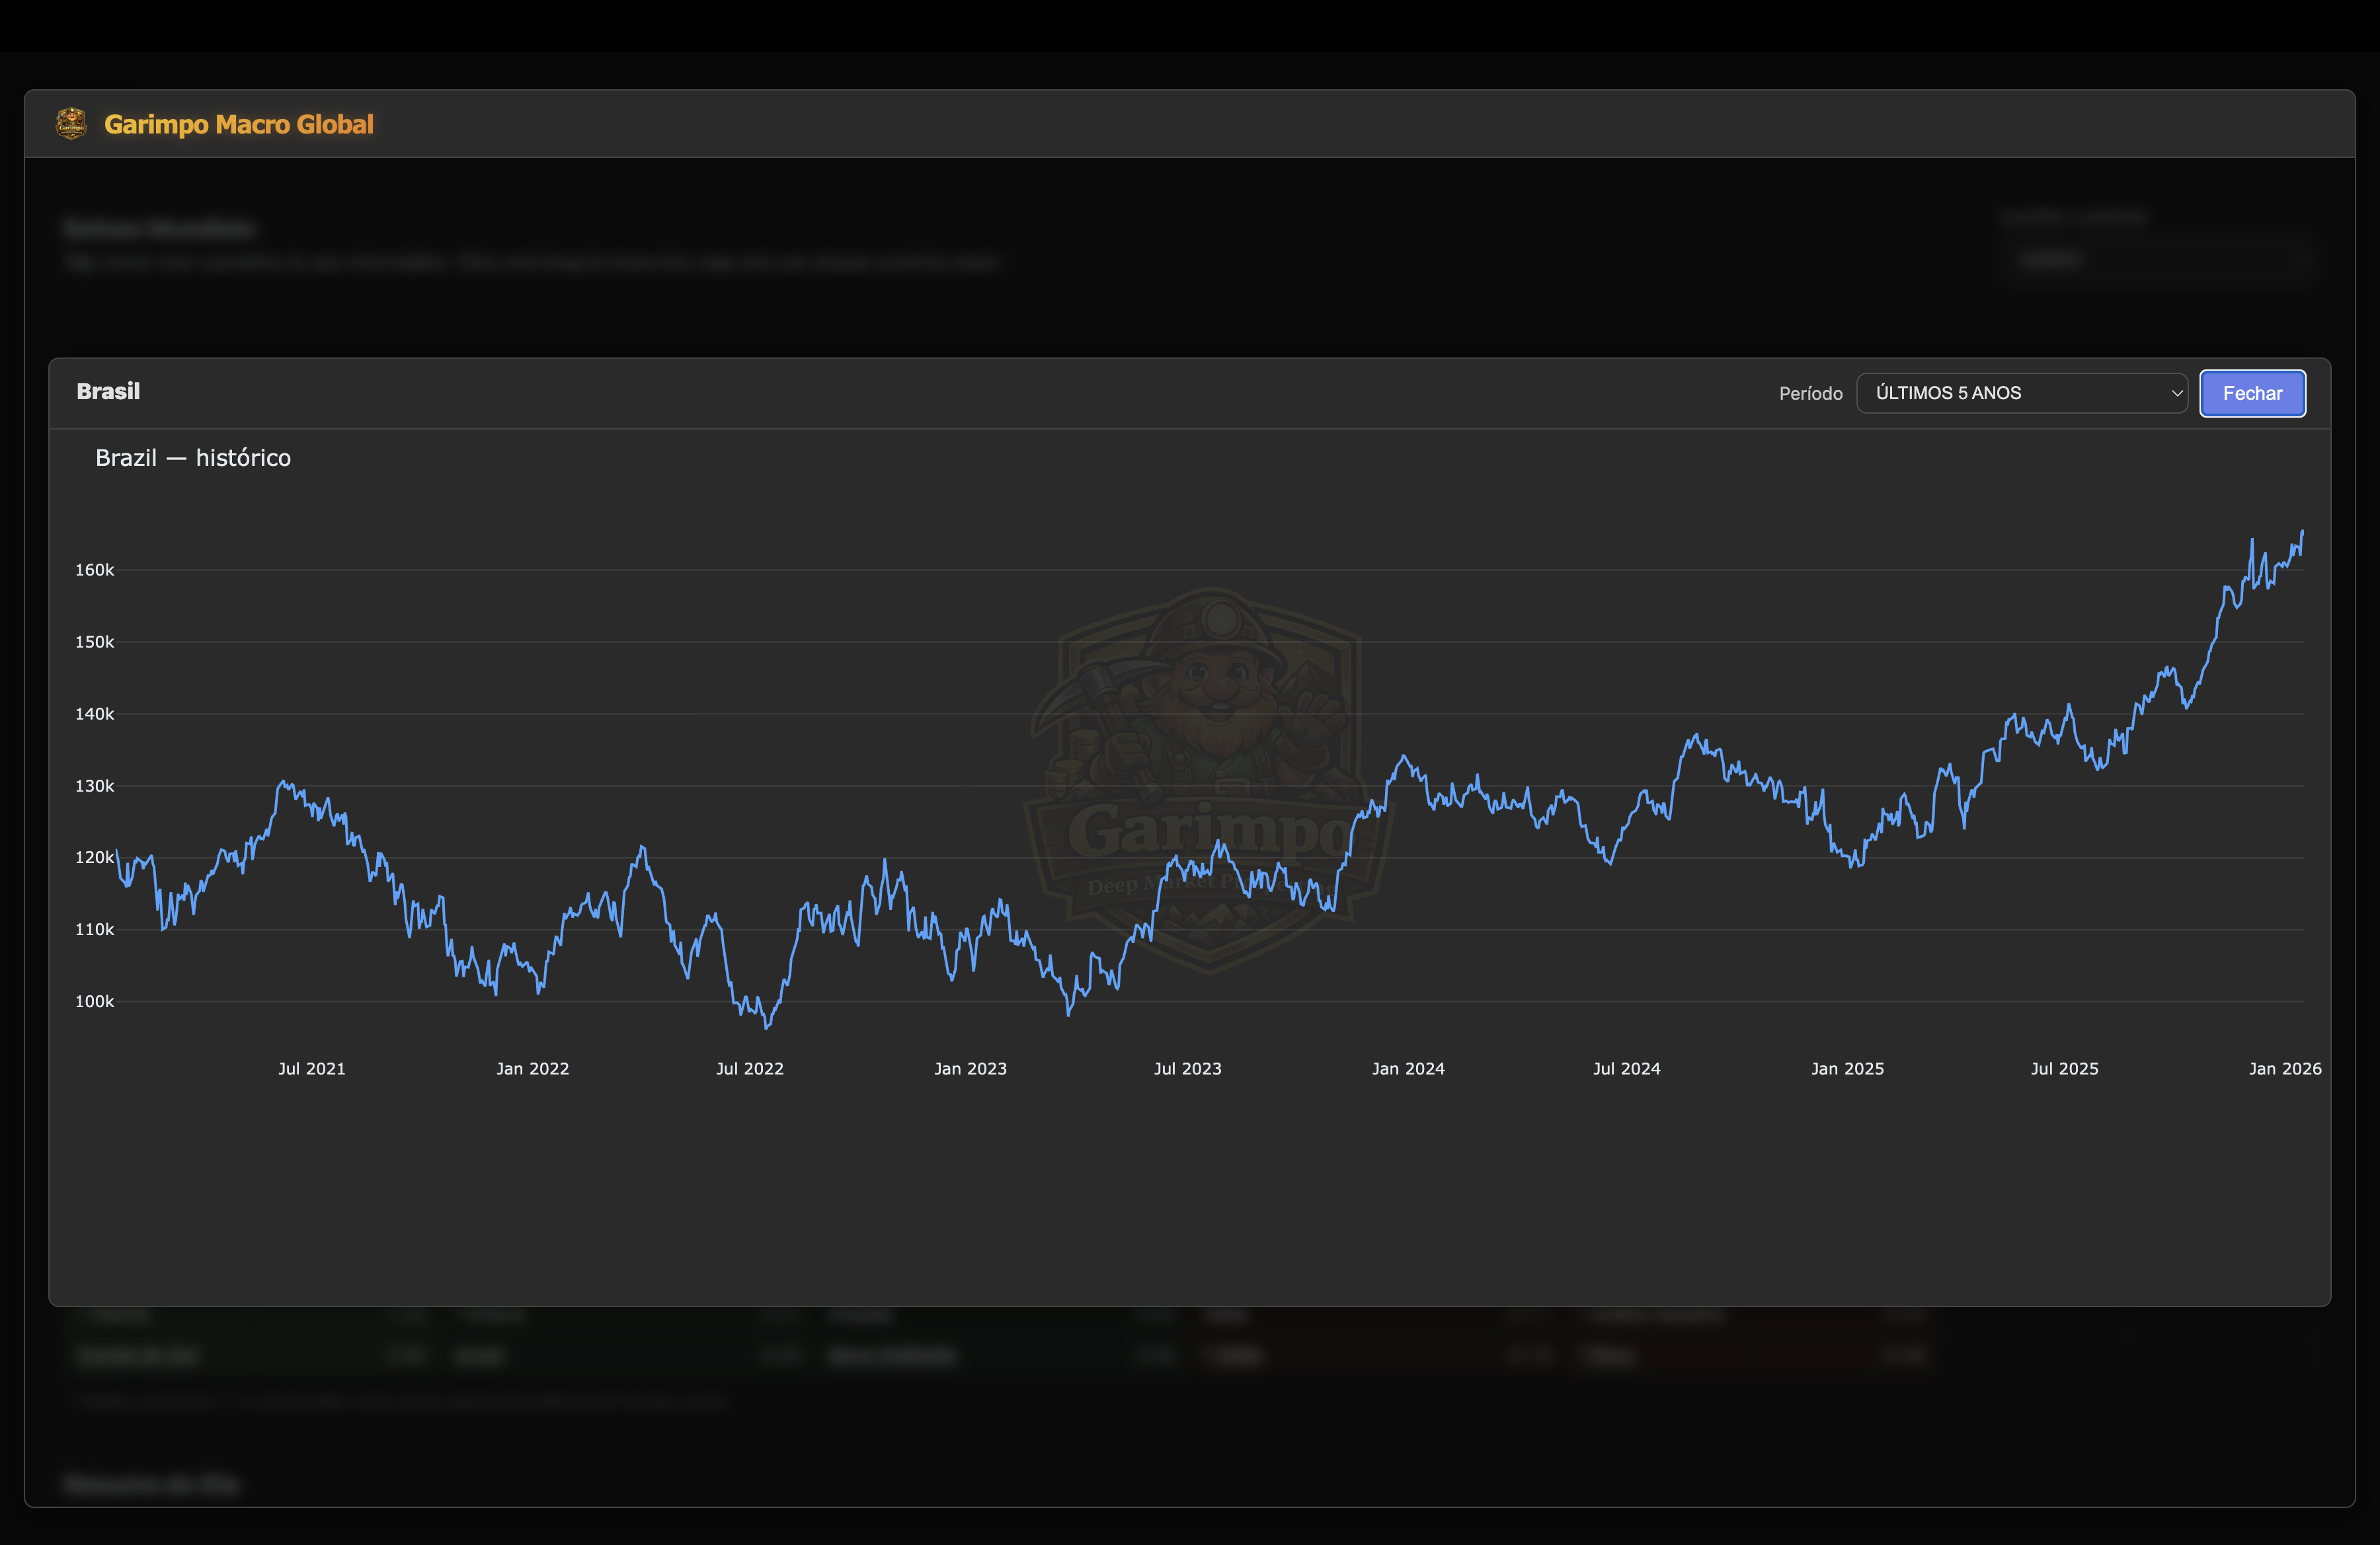Click the 160k y-axis label
This screenshot has height=1545, width=2380.
tap(94, 570)
